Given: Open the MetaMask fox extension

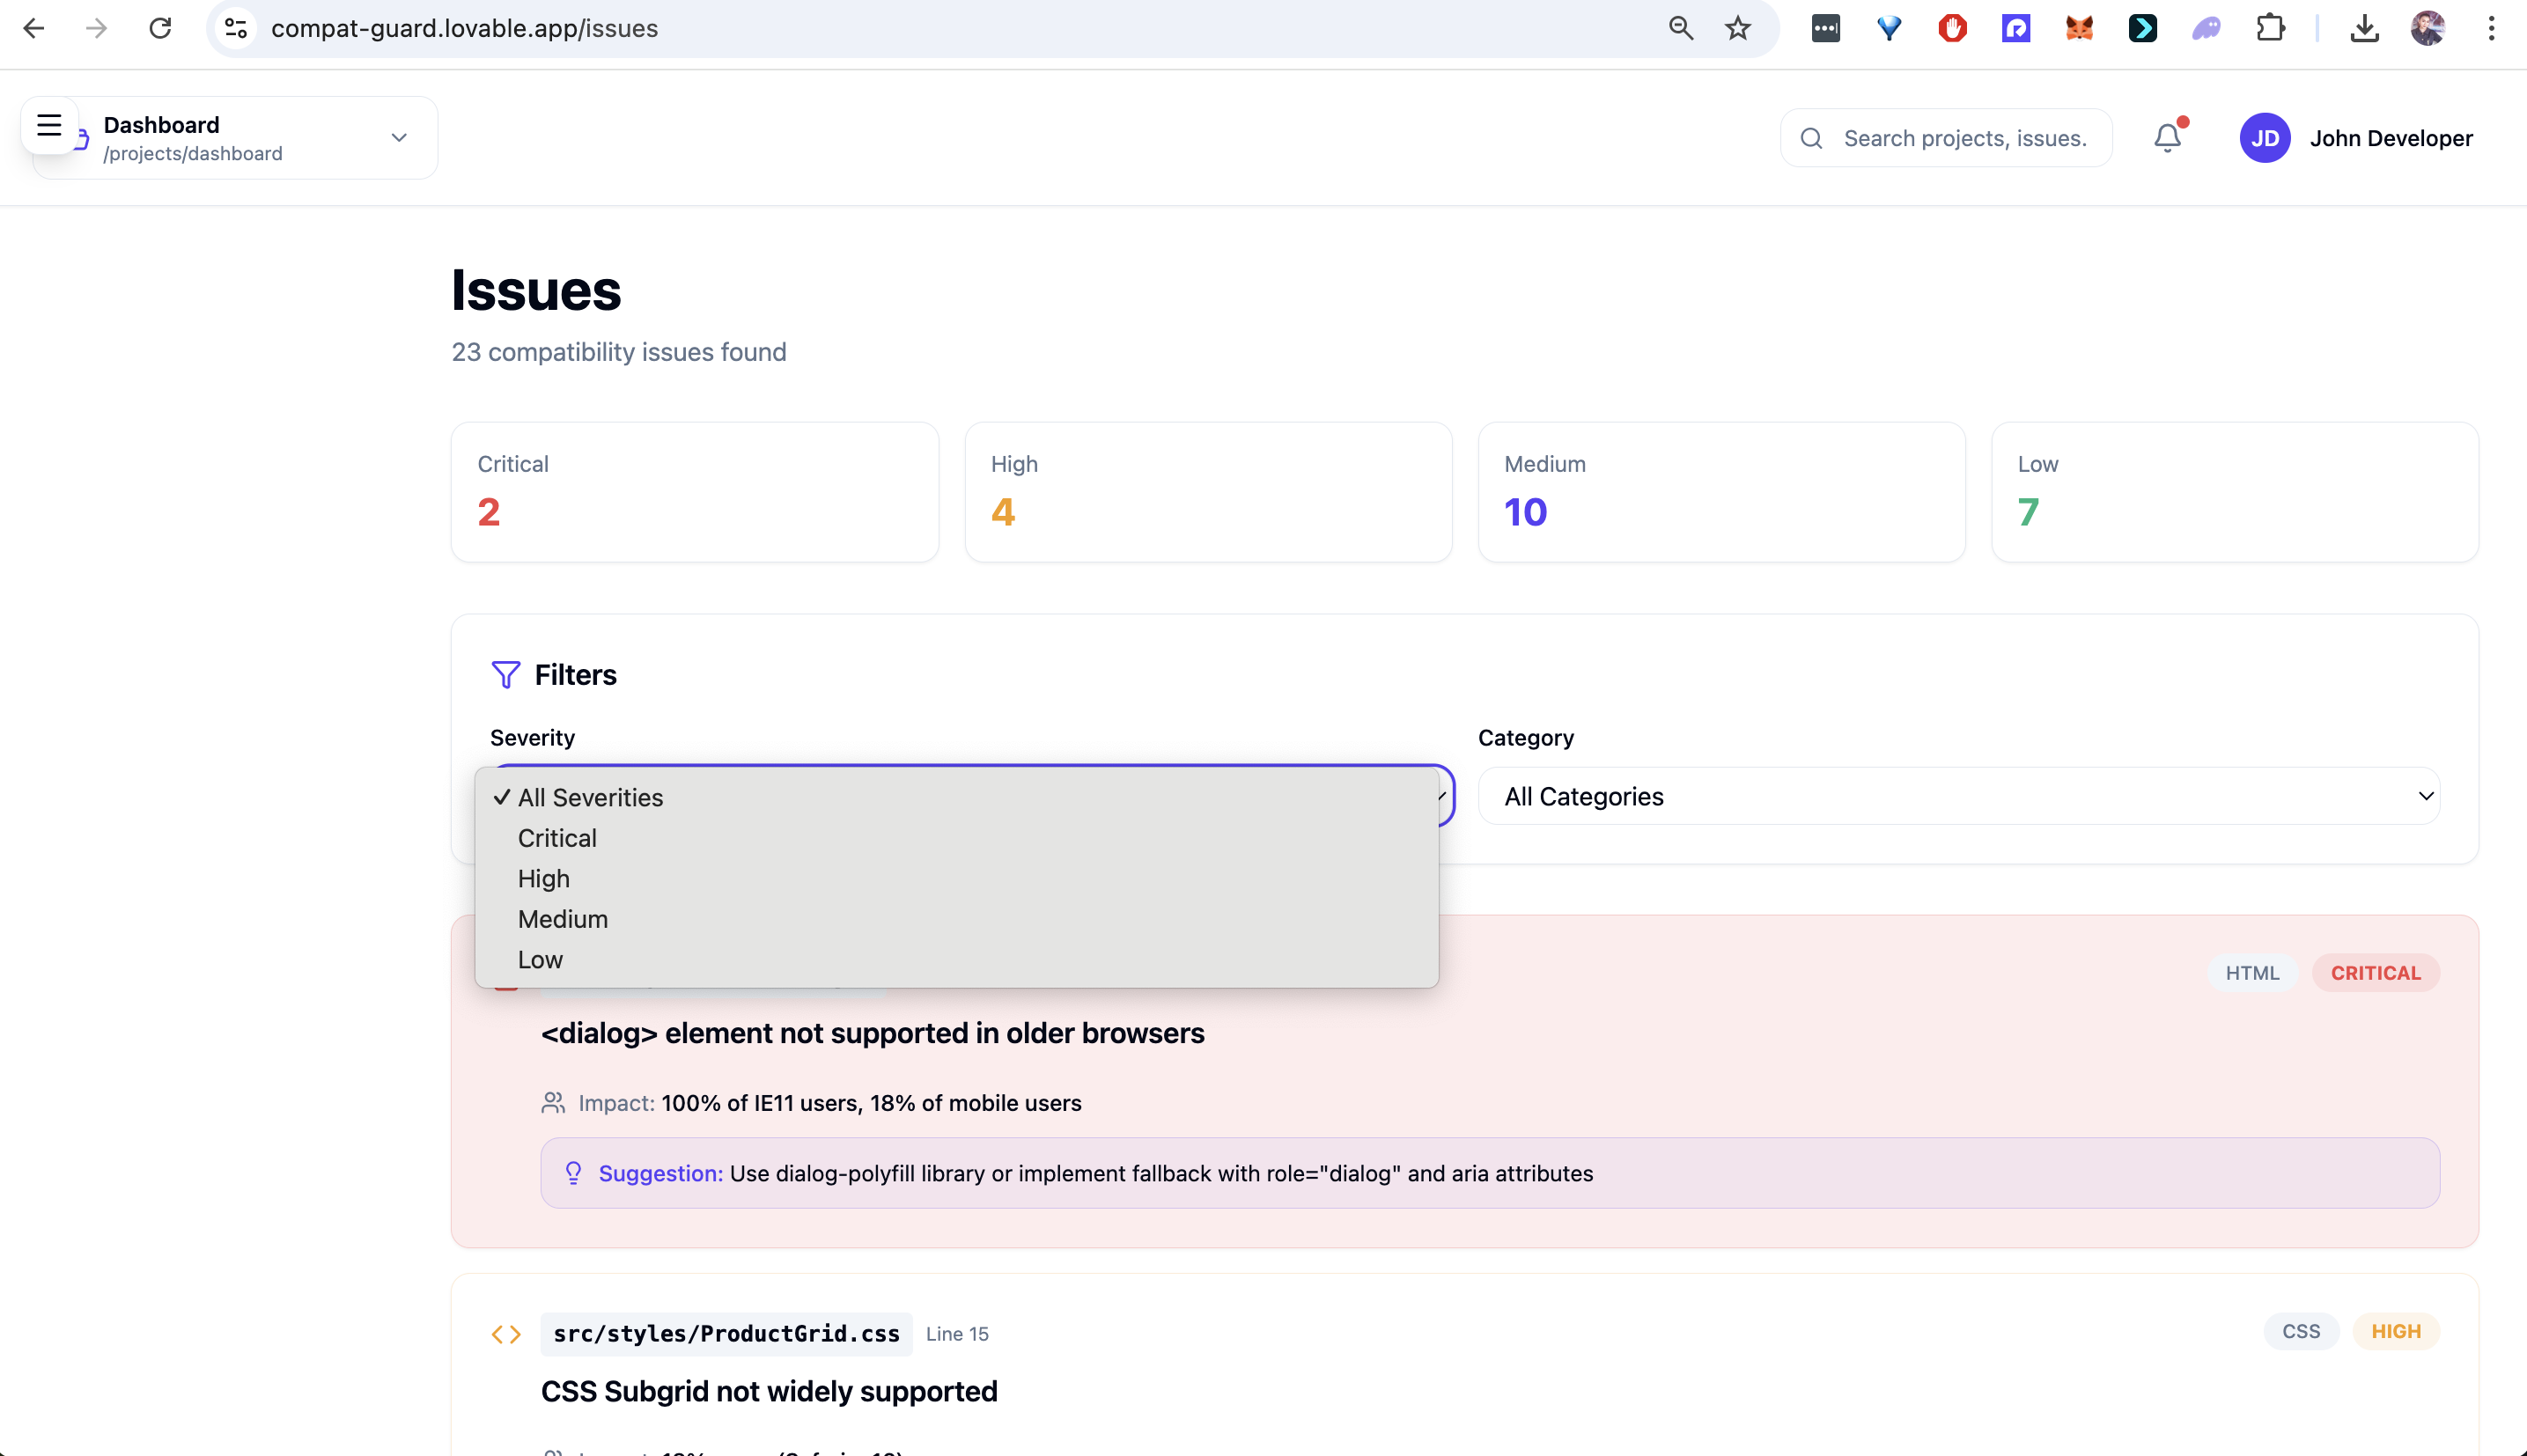Looking at the screenshot, I should coord(2079,28).
